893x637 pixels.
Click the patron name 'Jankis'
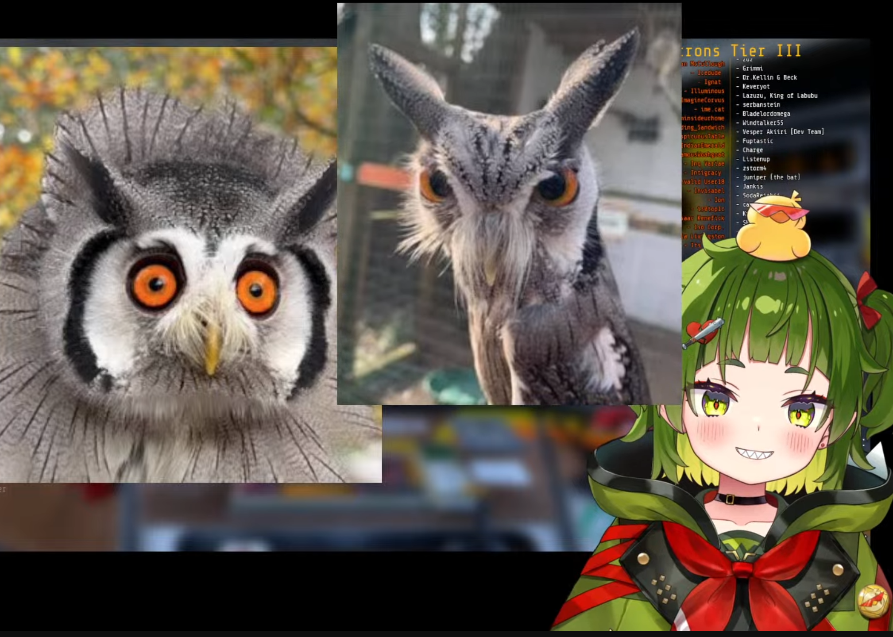click(x=753, y=186)
